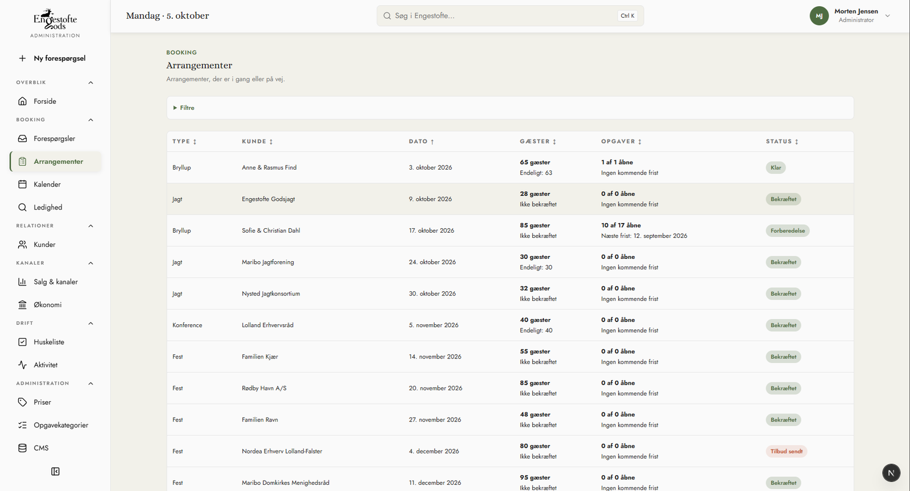Click the plus icon for Ny forespørgsel
The width and height of the screenshot is (910, 491).
pos(22,58)
